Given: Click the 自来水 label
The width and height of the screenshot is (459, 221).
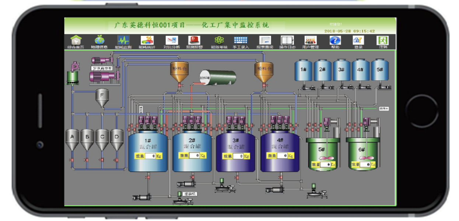Looking at the screenshot, I should coord(384,108).
